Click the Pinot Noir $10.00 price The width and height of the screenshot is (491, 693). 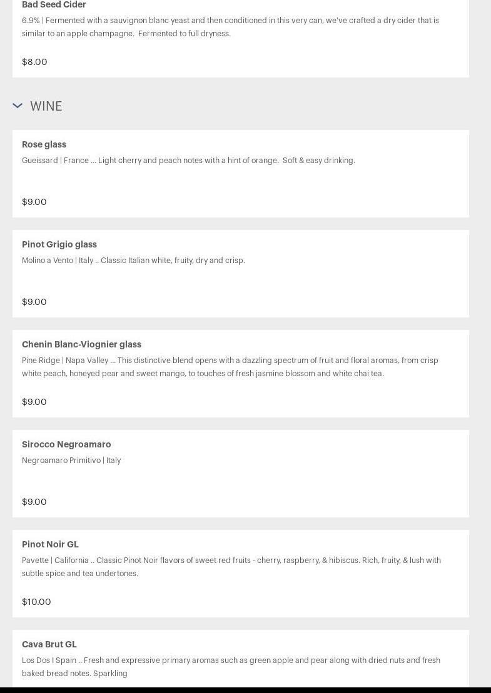(x=36, y=602)
